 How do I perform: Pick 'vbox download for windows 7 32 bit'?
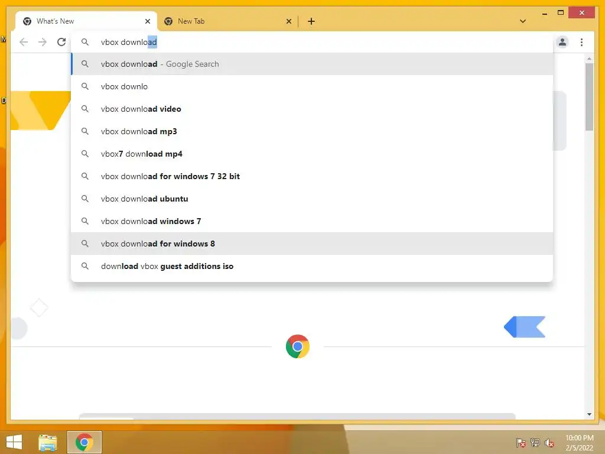pos(312,176)
